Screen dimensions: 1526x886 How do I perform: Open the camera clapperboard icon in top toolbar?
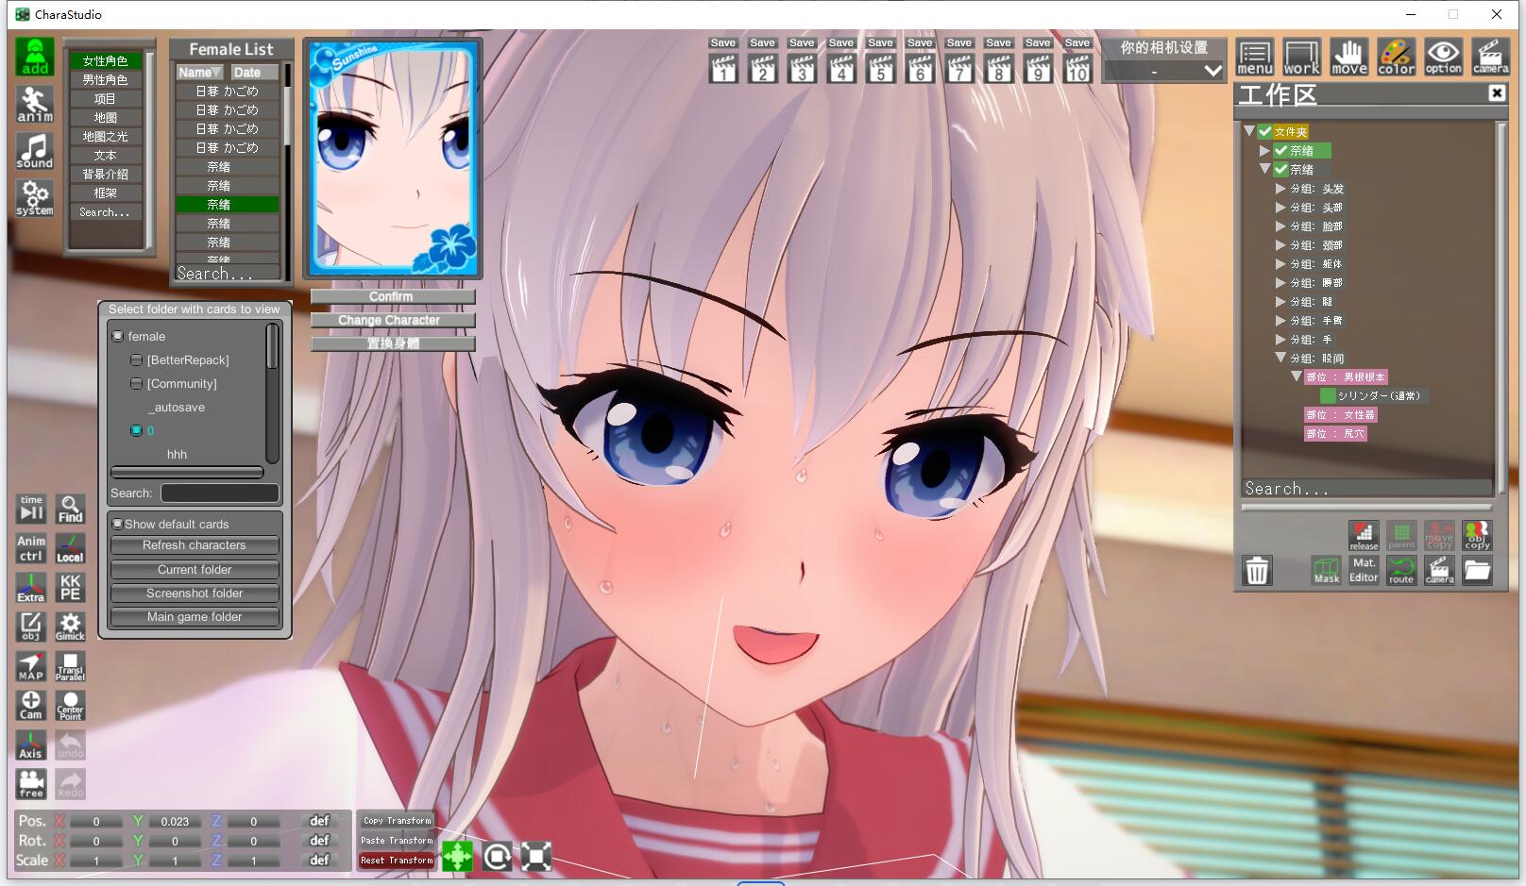1490,58
